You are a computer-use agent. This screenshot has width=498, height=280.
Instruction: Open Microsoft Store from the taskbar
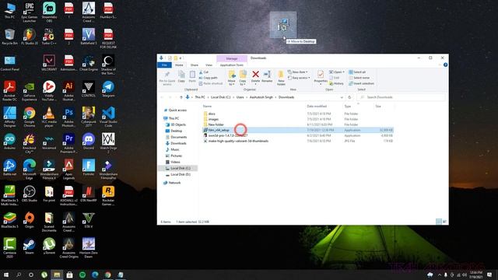pos(69,275)
